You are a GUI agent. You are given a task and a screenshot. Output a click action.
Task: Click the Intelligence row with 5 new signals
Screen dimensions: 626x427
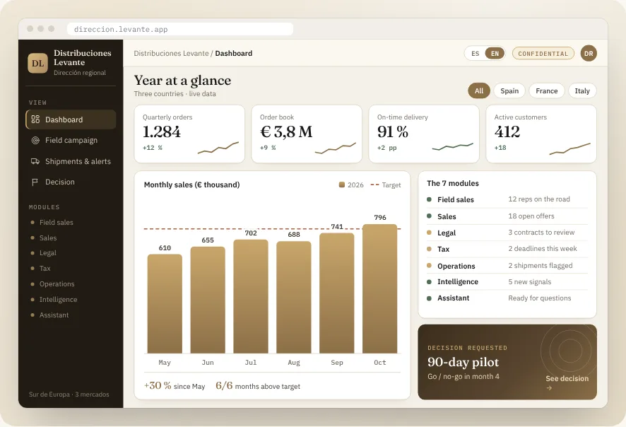507,281
